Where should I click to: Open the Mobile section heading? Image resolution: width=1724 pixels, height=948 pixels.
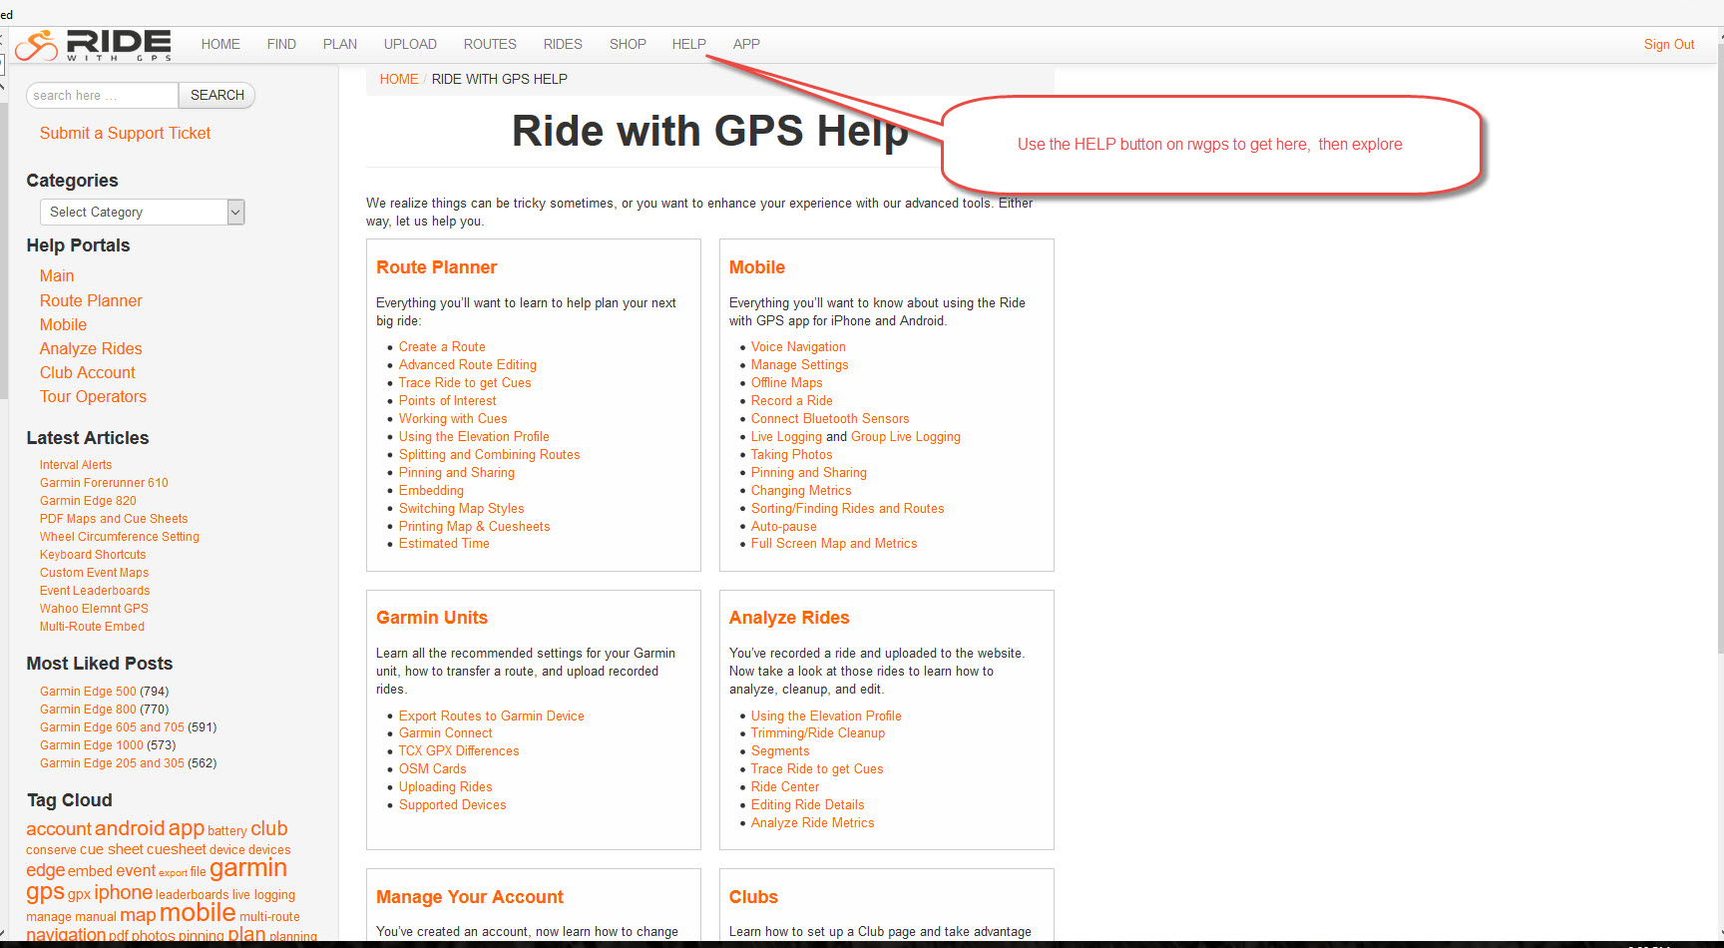[757, 267]
